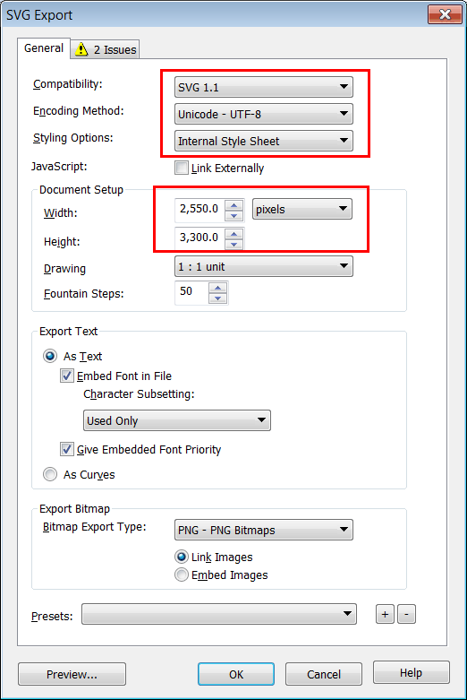Decrease Fountain Steps with down arrow
Image resolution: width=467 pixels, height=700 pixels.
pos(218,298)
